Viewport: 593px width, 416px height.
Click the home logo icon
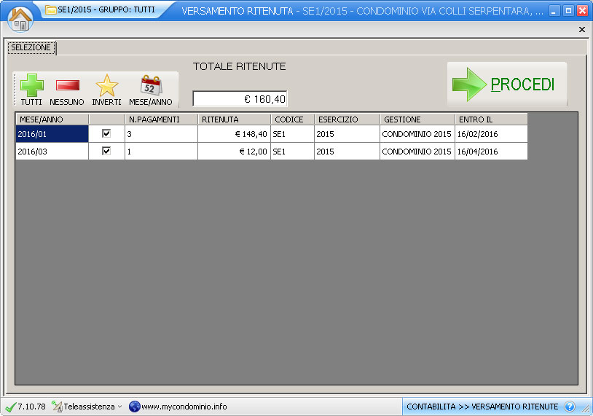pos(20,18)
